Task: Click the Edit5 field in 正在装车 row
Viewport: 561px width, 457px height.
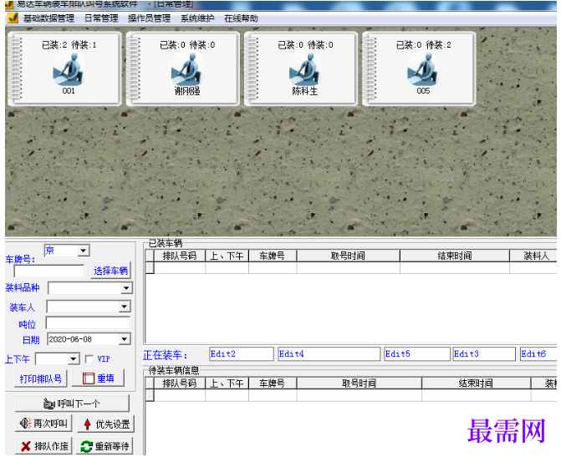Action: 417,353
